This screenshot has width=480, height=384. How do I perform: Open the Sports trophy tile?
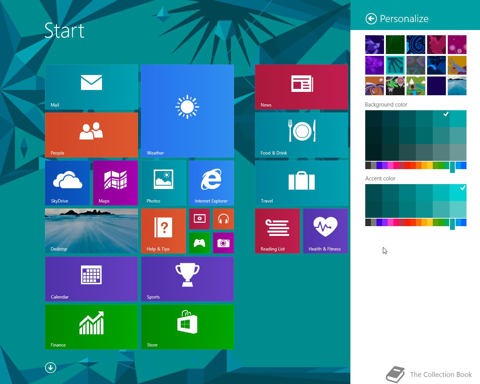pyautogui.click(x=187, y=279)
